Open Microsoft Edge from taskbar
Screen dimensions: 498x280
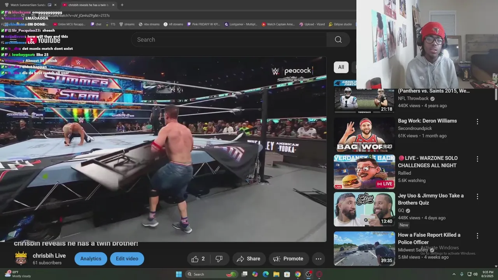[266, 274]
